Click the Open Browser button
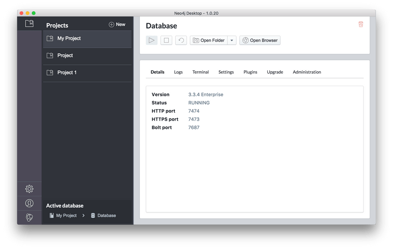 point(260,40)
